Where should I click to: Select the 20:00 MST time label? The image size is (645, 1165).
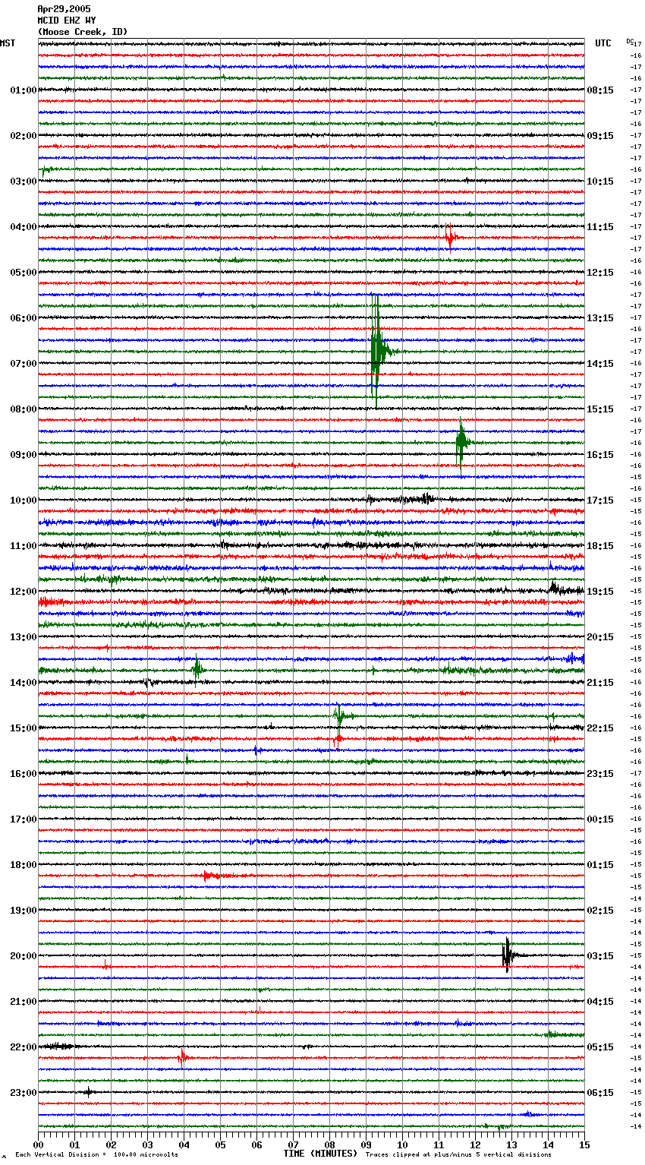24,956
